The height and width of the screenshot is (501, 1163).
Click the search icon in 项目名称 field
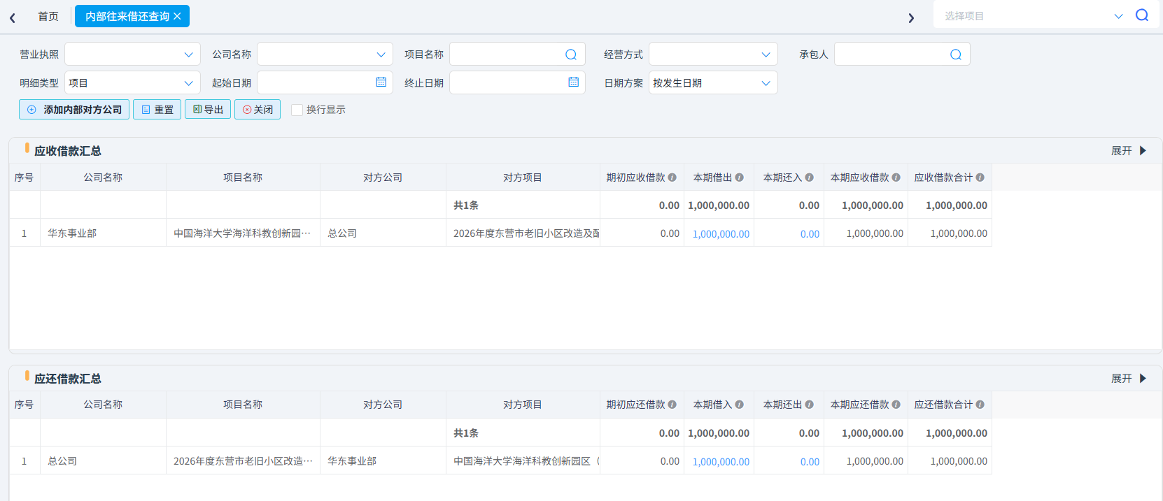571,55
